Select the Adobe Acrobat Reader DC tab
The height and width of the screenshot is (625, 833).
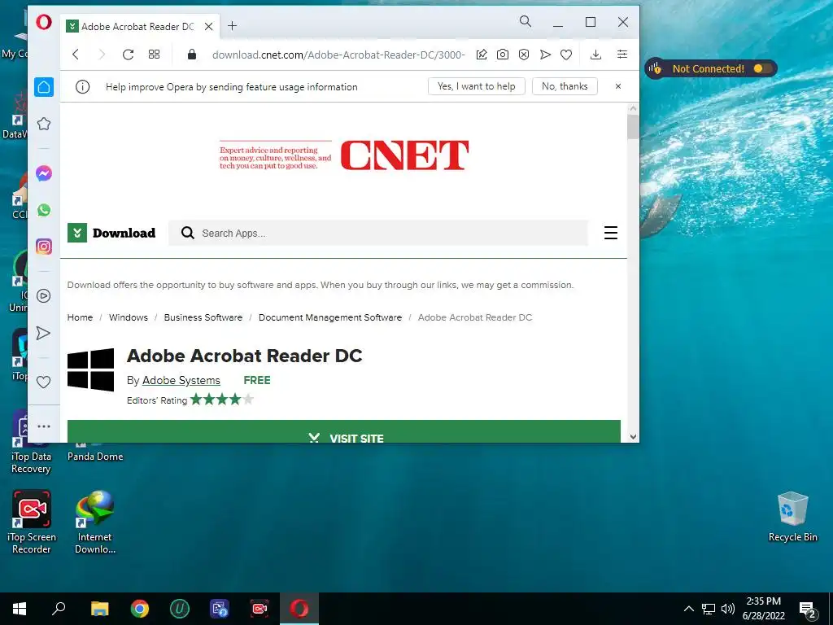pyautogui.click(x=139, y=26)
